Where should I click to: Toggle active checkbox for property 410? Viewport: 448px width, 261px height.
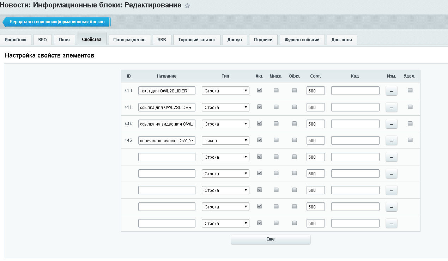click(260, 90)
